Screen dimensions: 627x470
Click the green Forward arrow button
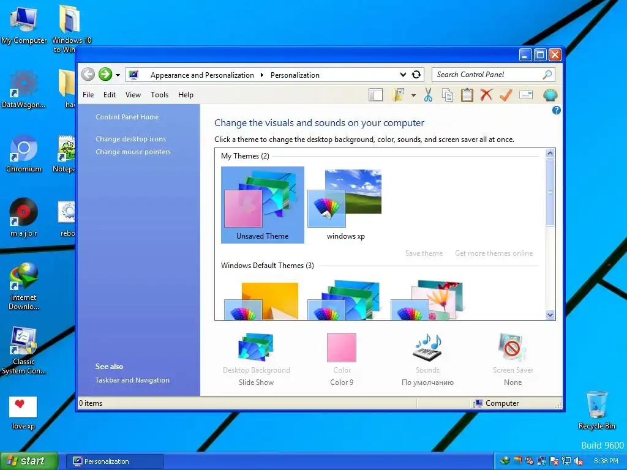pyautogui.click(x=105, y=74)
